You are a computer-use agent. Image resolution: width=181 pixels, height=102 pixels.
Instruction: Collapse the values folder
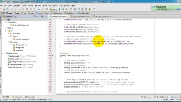(8, 42)
